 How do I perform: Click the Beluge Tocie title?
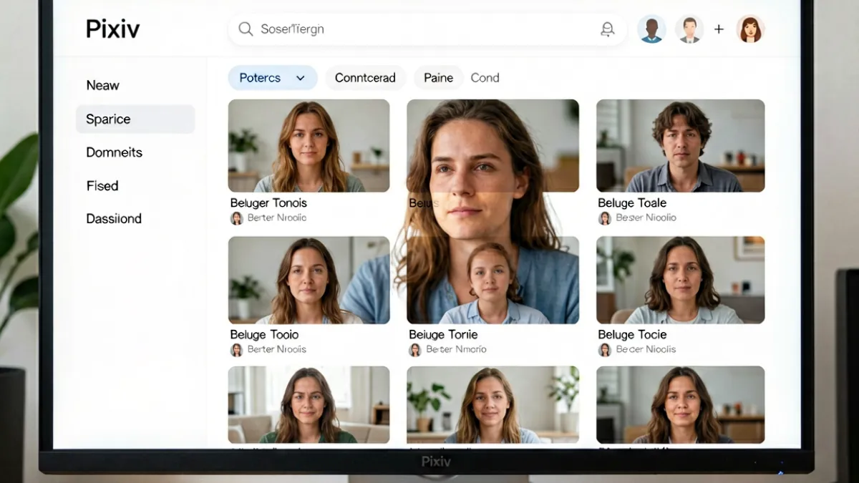coord(632,335)
